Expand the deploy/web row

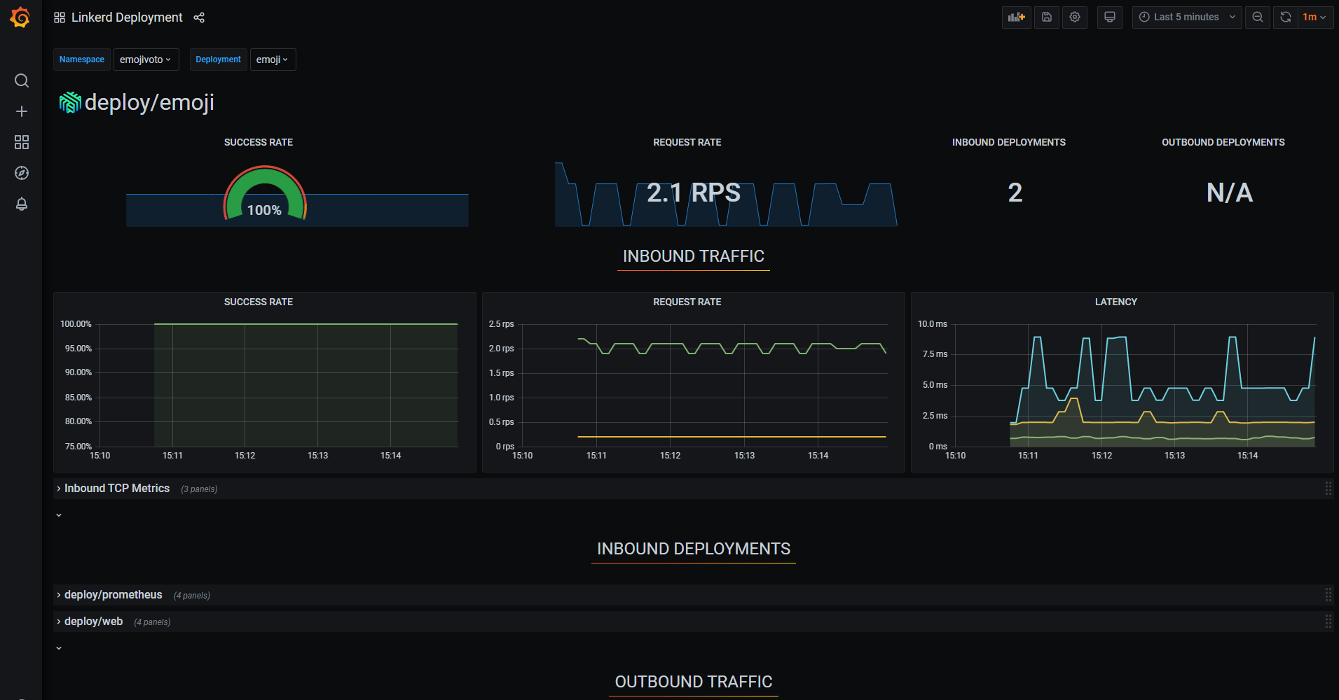(93, 622)
